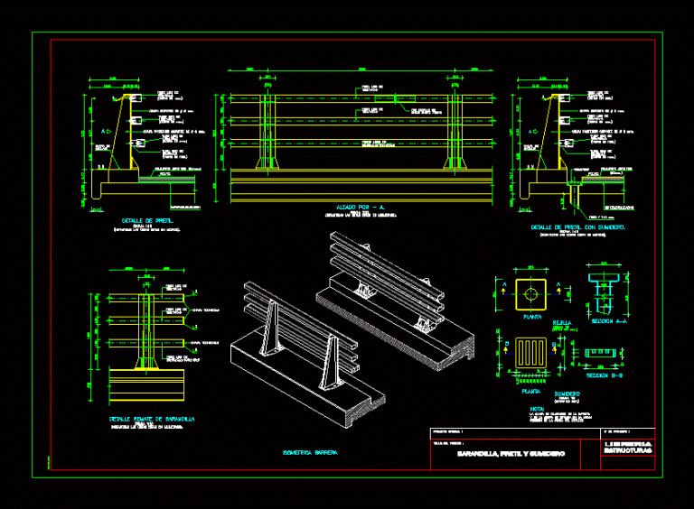
Task: Select the drain pipe below the sumidero detail
Action: [x=574, y=196]
